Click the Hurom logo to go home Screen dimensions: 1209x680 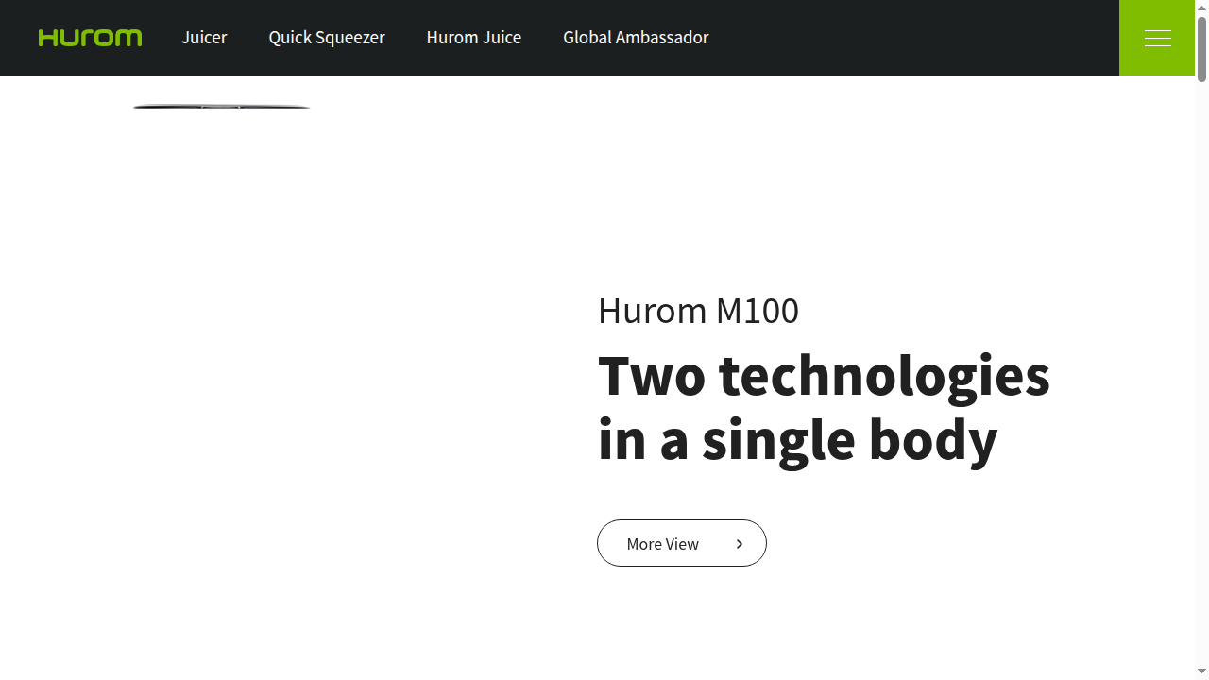point(90,38)
